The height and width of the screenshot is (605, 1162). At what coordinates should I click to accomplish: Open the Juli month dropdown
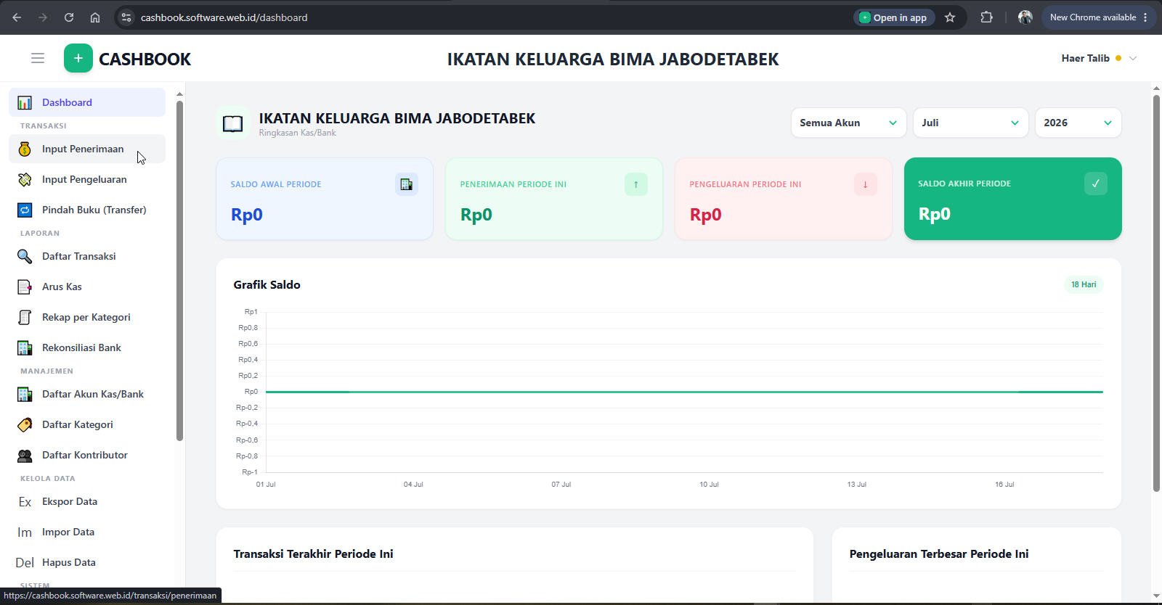pyautogui.click(x=970, y=123)
